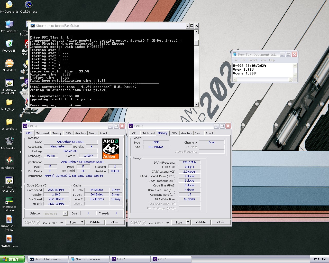
Task: Open the Bench tab in right CPU-Z
Action: tap(199, 133)
